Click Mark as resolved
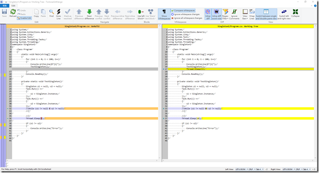Image resolution: width=319 pixels, height=173 pixels. click(68, 14)
